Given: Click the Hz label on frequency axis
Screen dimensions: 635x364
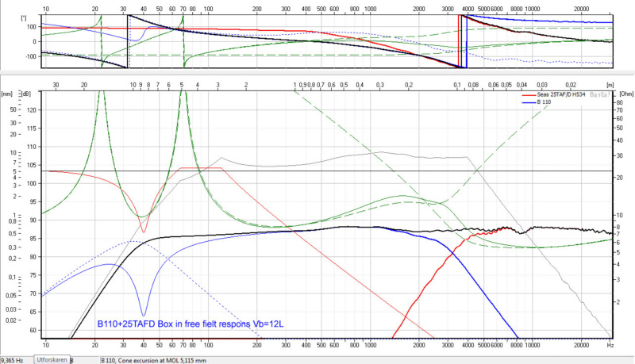Looking at the screenshot, I should pos(609,346).
